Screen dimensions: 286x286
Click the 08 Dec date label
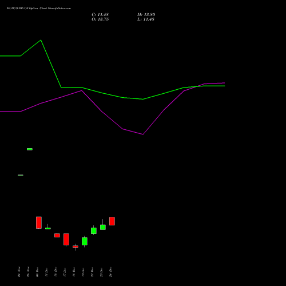click(37, 272)
